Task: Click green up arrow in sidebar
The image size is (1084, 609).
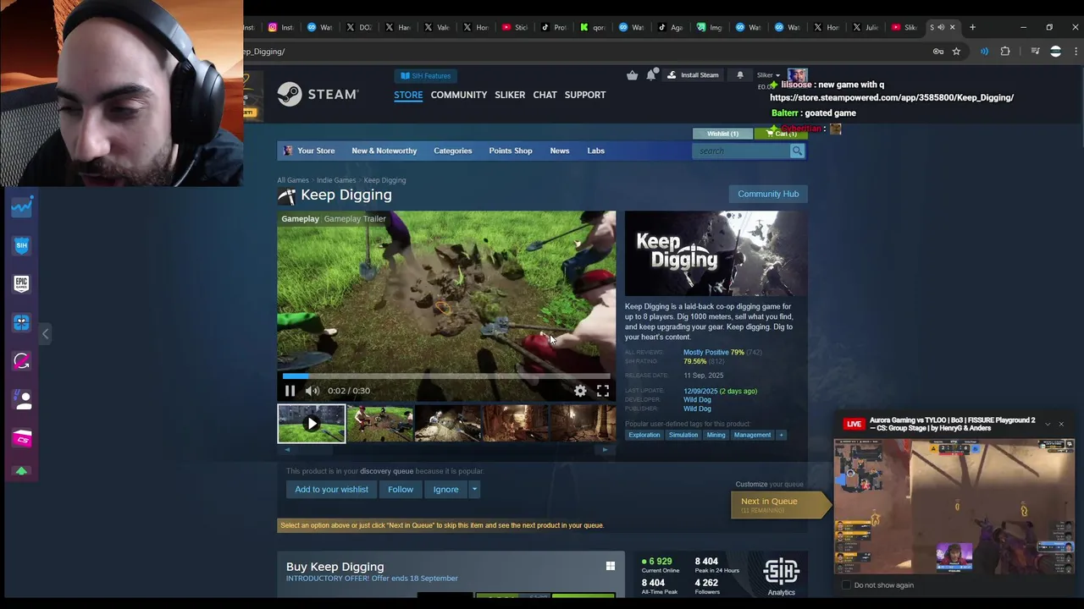Action: coord(22,471)
